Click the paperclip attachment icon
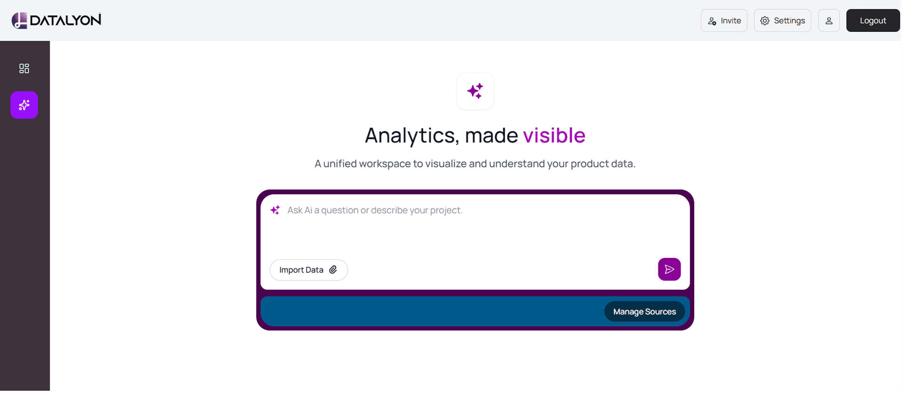The height and width of the screenshot is (410, 903). click(x=333, y=270)
